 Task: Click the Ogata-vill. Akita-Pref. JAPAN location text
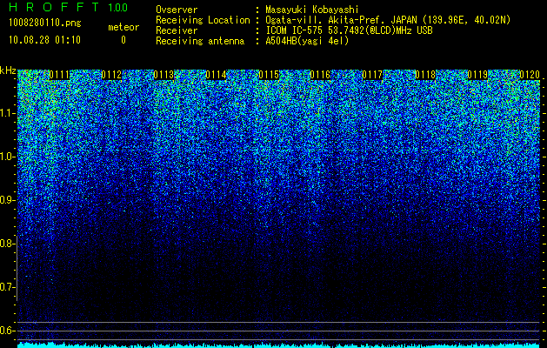388,20
